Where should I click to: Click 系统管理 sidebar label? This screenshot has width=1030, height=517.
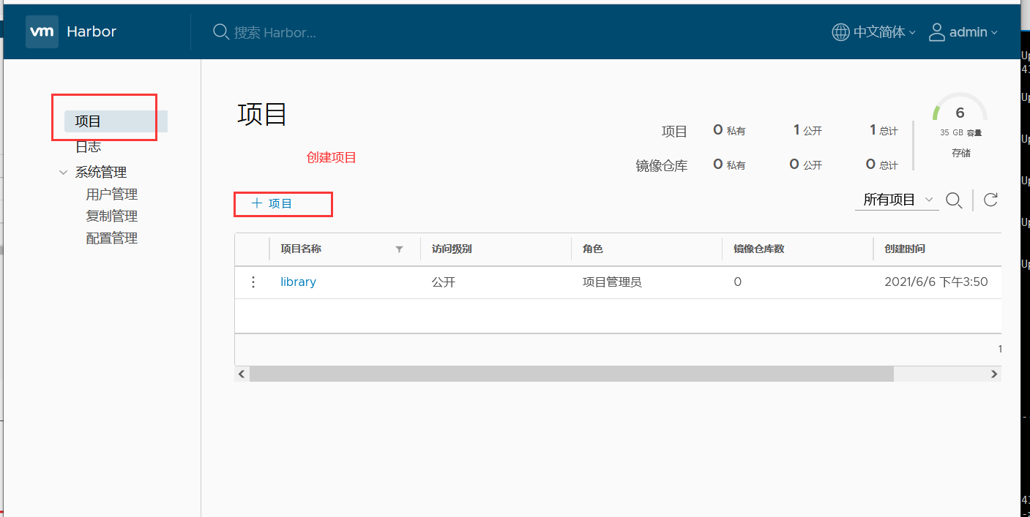[x=101, y=173]
